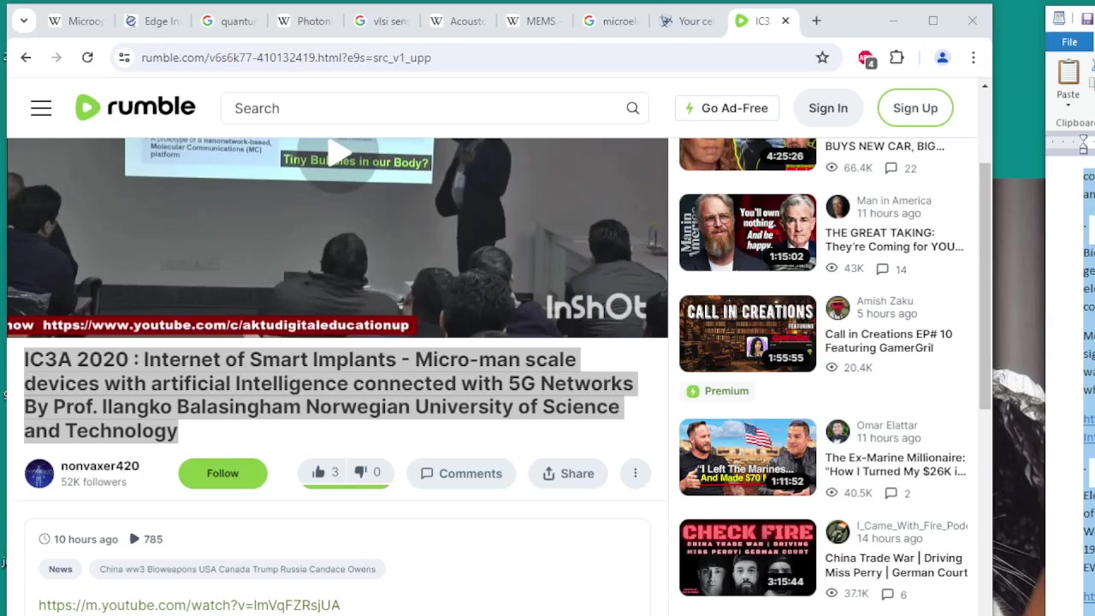Select the '785' view count text

coord(153,539)
